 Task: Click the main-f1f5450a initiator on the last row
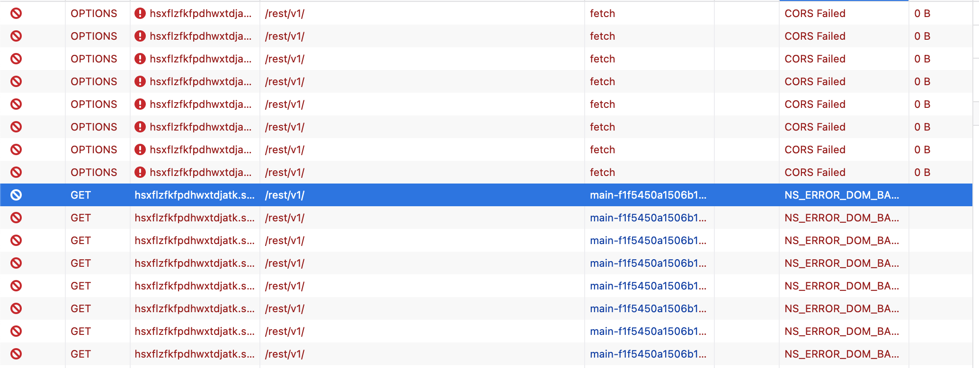(x=648, y=354)
